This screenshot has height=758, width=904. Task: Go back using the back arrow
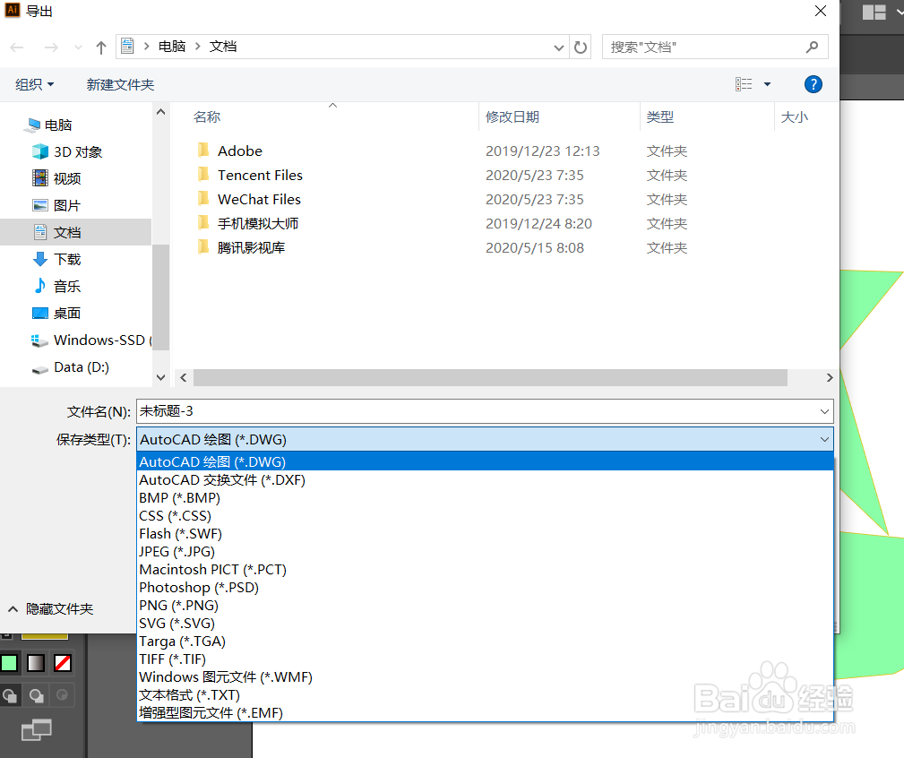click(17, 47)
